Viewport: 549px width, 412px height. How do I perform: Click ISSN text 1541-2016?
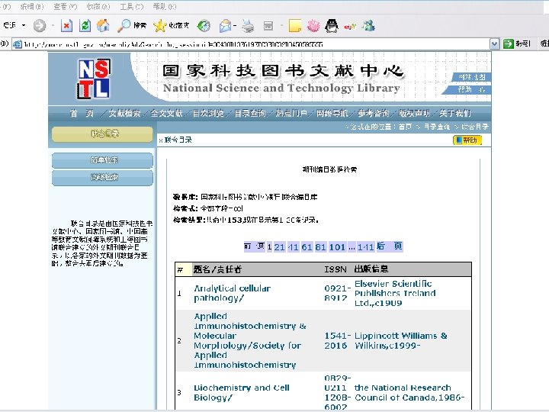click(337, 340)
